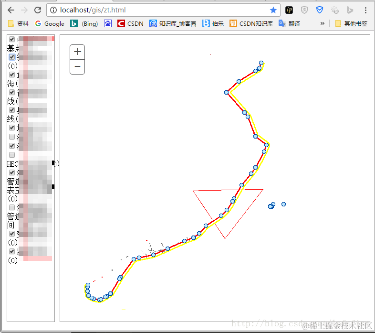Screen dimensions: 375x333
Task: Go back using the browser back arrow
Action: [11, 10]
